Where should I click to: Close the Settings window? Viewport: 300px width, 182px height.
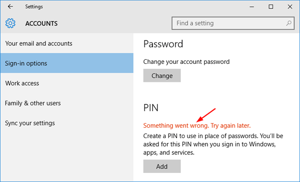point(290,6)
